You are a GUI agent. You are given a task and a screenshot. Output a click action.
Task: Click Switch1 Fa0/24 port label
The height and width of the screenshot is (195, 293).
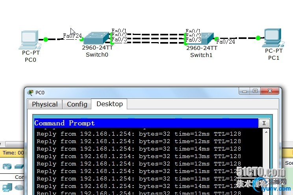[x=226, y=41]
